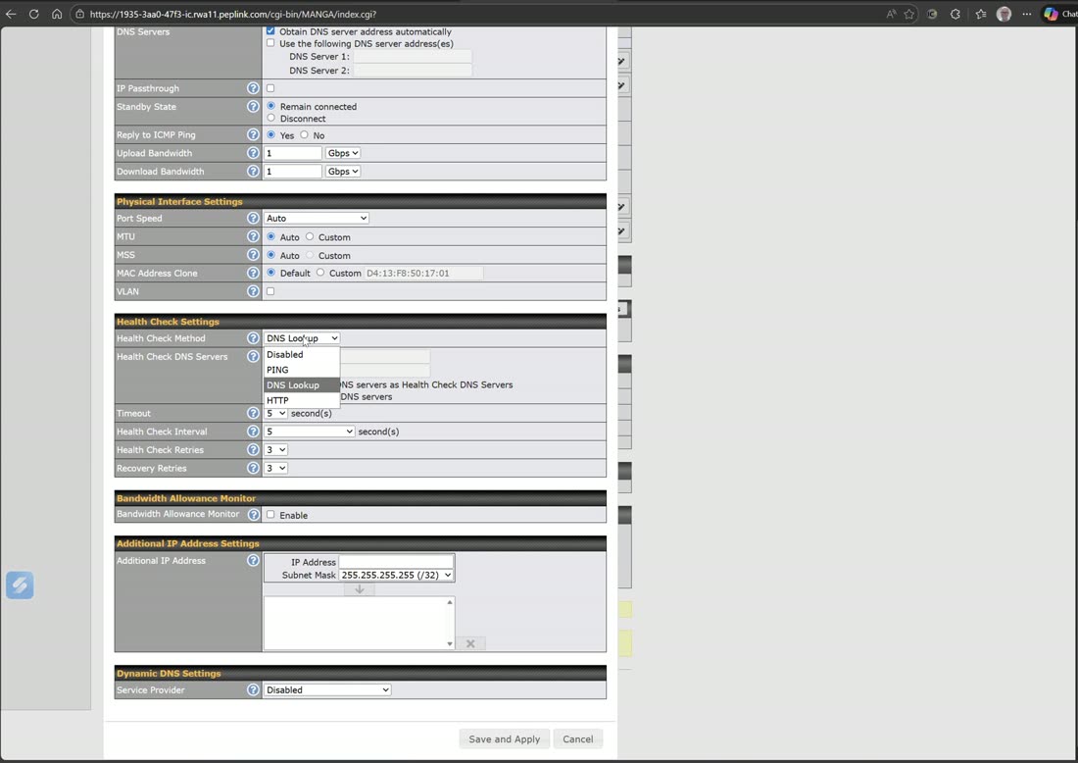Go back in browser
The height and width of the screenshot is (763, 1078).
tap(11, 14)
